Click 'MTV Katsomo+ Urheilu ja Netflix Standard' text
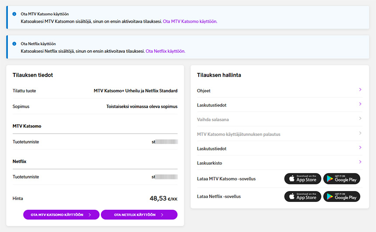Image resolution: width=376 pixels, height=232 pixels. pyautogui.click(x=135, y=91)
